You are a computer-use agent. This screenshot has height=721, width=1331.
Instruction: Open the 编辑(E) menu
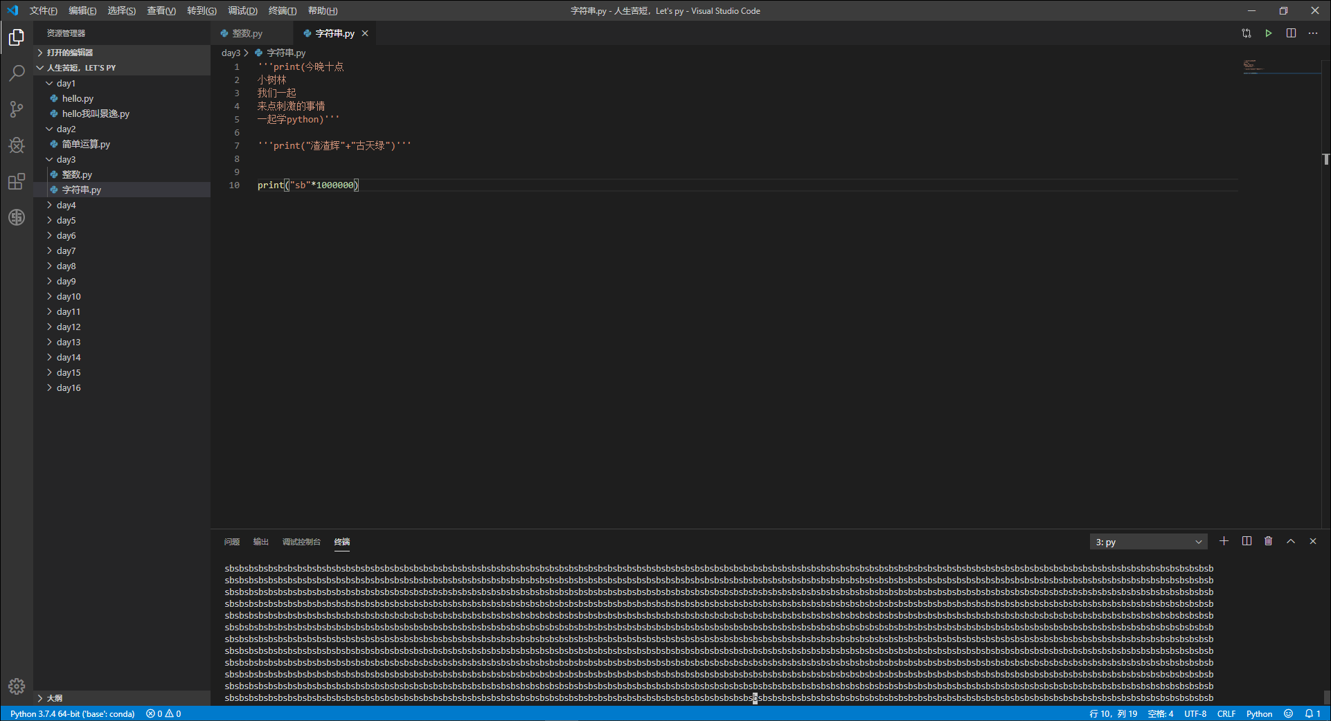(x=82, y=10)
